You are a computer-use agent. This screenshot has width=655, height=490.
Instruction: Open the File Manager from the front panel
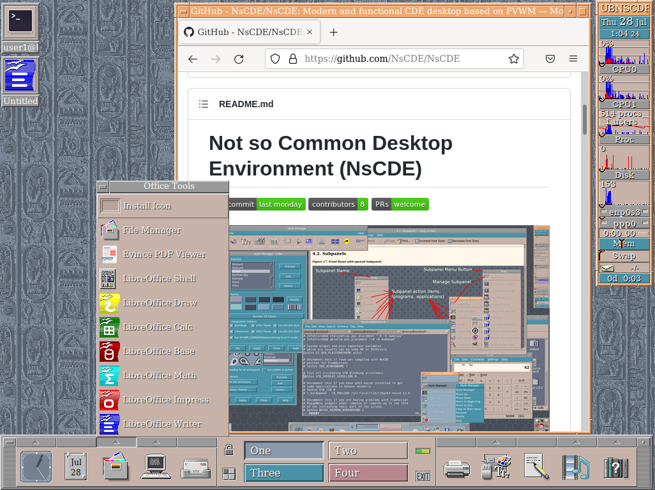point(116,467)
